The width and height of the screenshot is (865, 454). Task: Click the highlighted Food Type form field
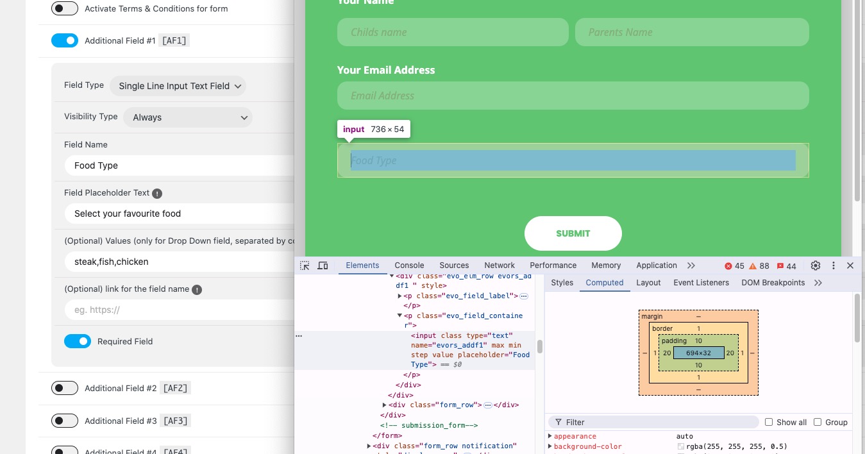573,160
